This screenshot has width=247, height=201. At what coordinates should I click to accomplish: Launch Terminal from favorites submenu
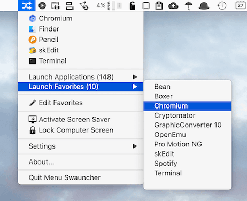click(188, 173)
